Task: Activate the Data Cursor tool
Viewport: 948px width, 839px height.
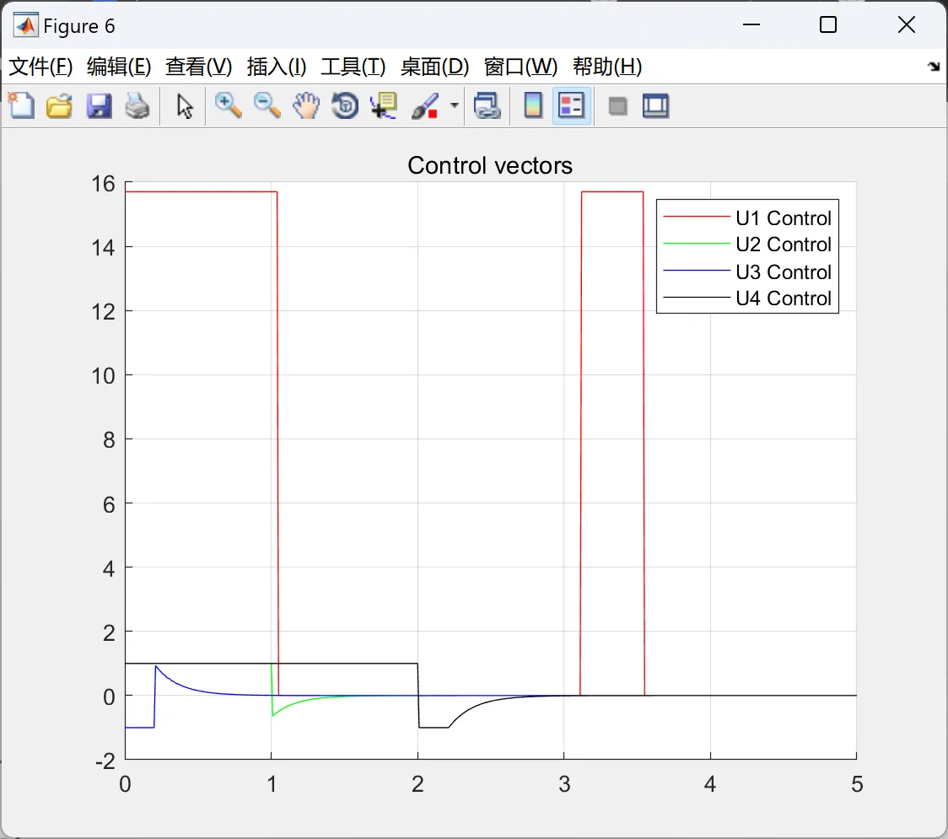Action: click(x=384, y=106)
